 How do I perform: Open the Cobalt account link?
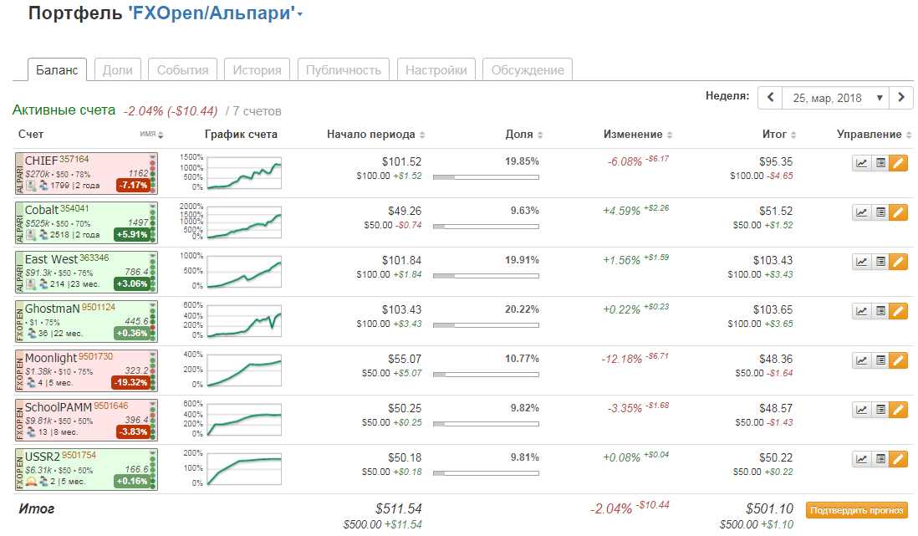click(x=42, y=210)
